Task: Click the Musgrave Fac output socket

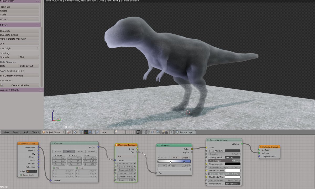Action: click(137, 152)
